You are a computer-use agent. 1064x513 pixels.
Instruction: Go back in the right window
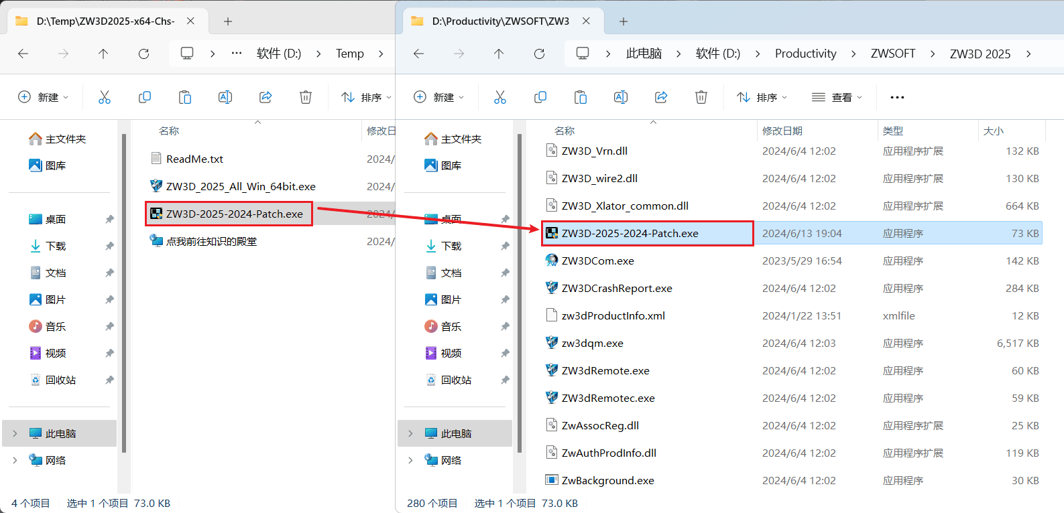coord(419,54)
